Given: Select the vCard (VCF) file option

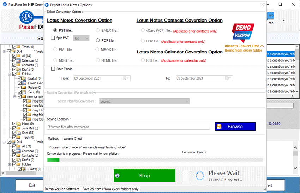Looking at the screenshot, I should tap(143, 30).
